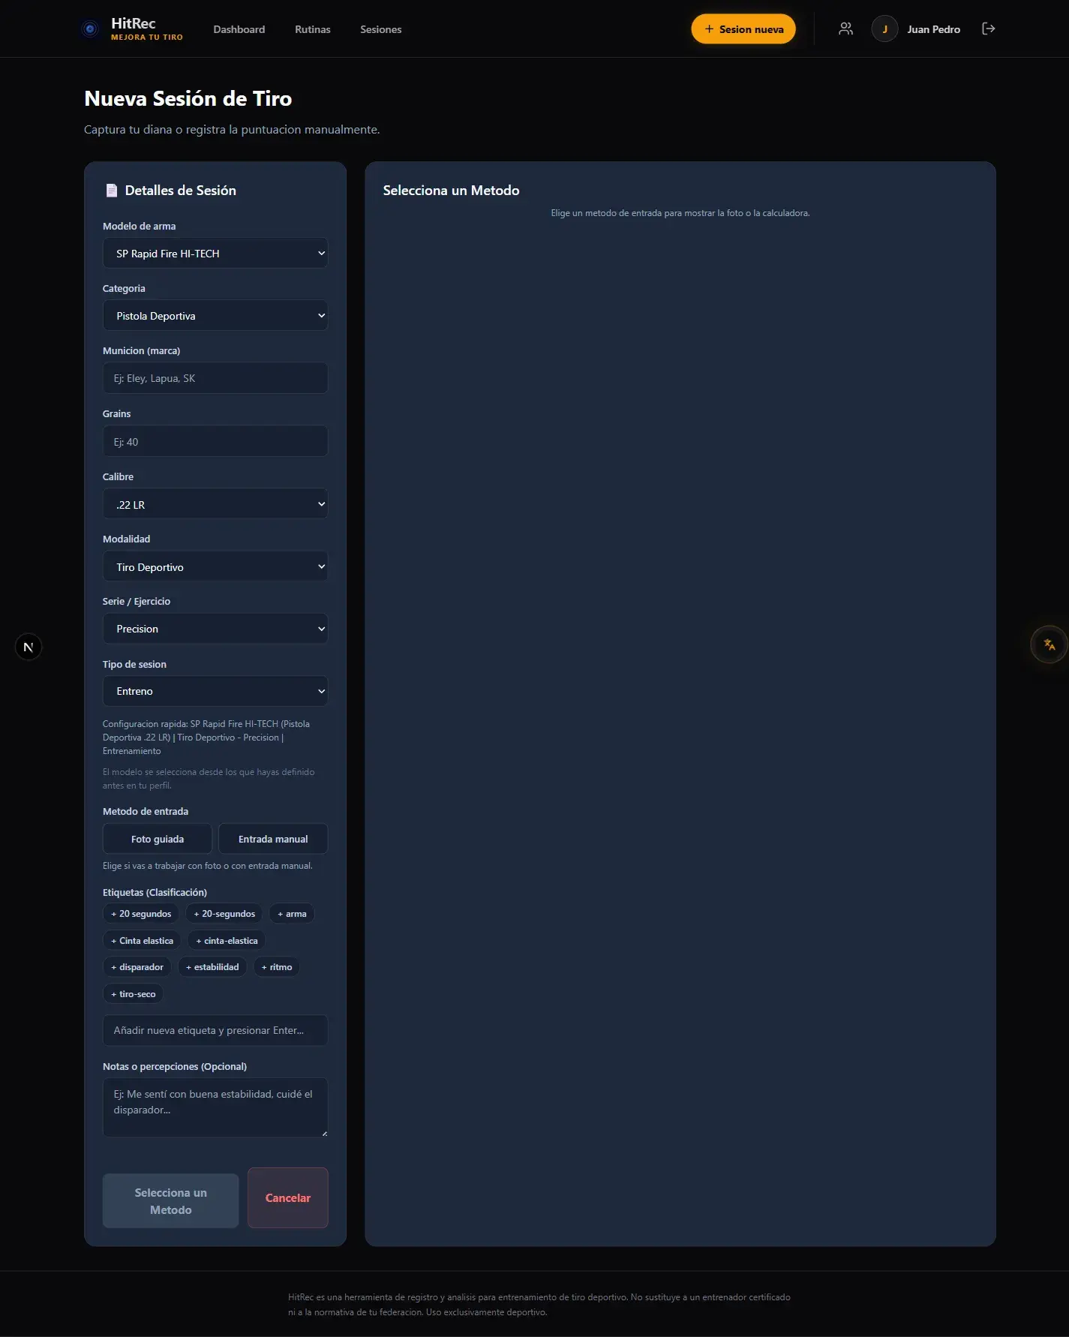Open the Modelo de arma dropdown

[x=215, y=254]
